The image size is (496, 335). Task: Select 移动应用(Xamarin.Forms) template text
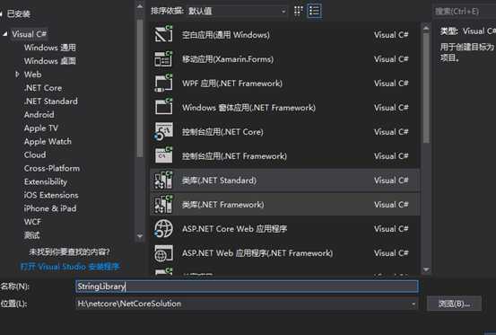(x=228, y=59)
